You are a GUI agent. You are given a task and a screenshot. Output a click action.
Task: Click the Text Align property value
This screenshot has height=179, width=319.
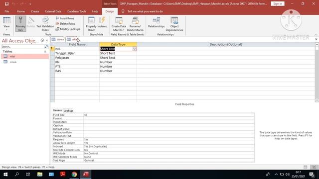169,160
